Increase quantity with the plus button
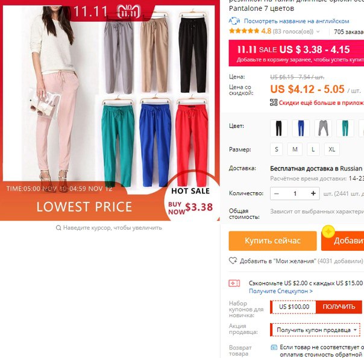364x358 pixels. click(313, 193)
